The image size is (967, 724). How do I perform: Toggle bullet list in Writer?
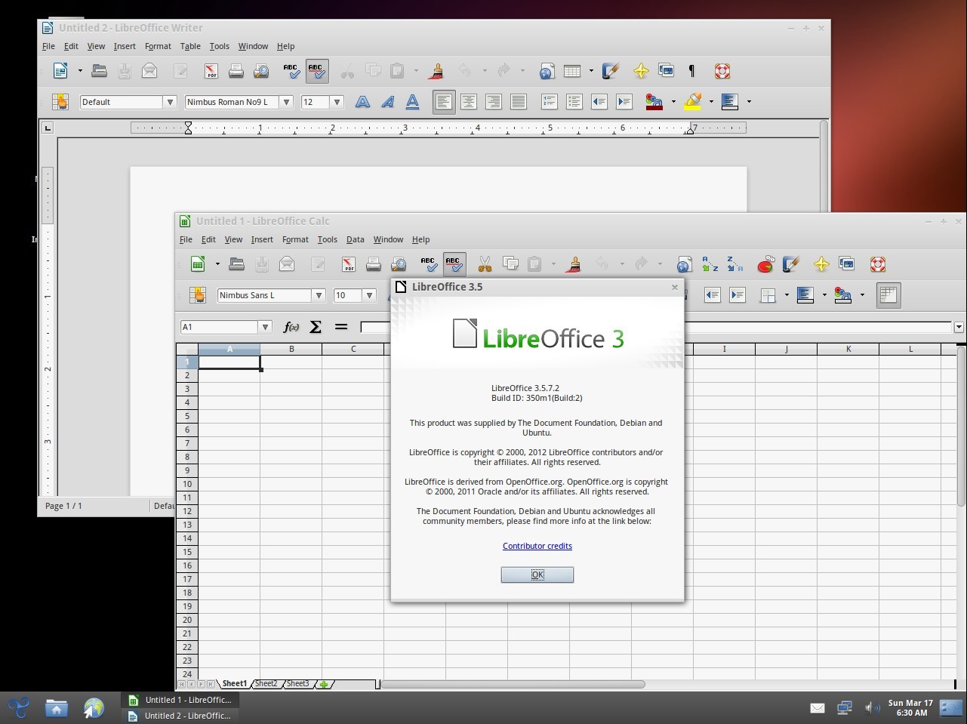(x=574, y=102)
